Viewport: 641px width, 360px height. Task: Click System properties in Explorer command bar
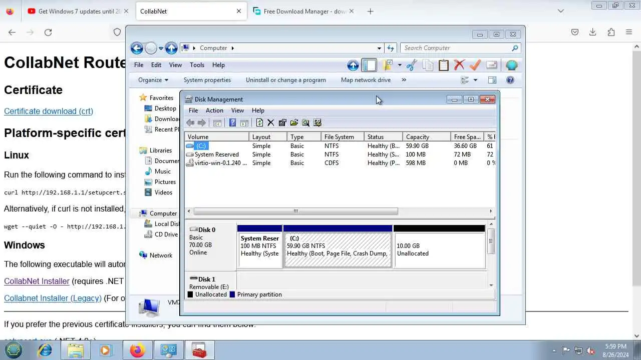pyautogui.click(x=207, y=80)
